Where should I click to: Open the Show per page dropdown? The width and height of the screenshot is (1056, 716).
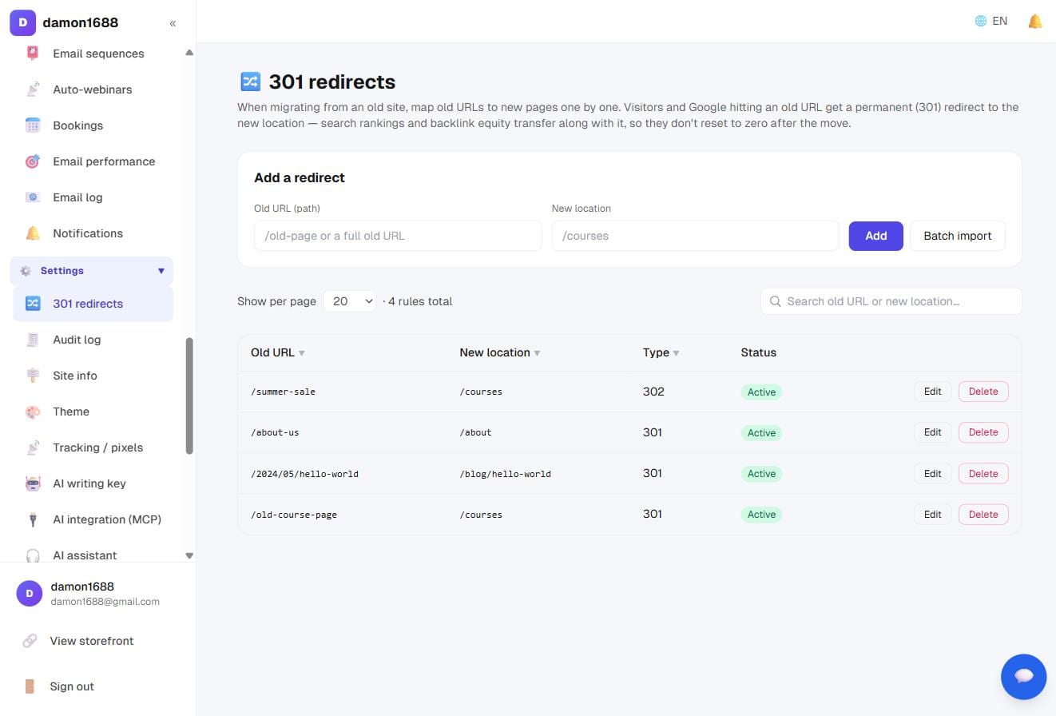[x=349, y=301]
